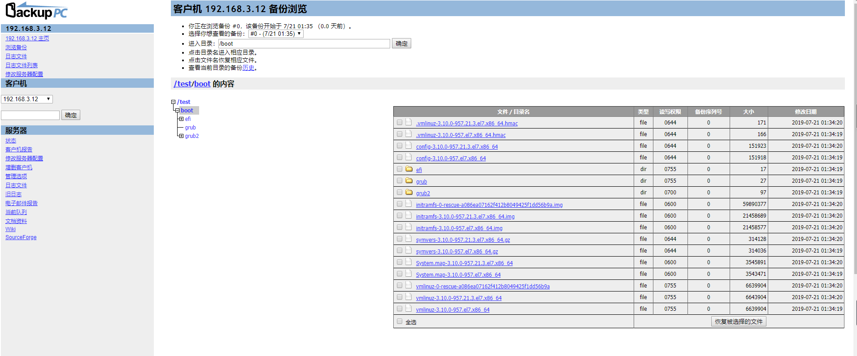Click 确定 button next to client search box
The width and height of the screenshot is (857, 356).
[71, 115]
